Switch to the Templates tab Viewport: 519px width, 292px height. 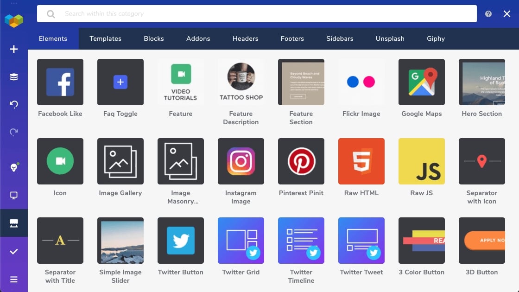coord(105,39)
